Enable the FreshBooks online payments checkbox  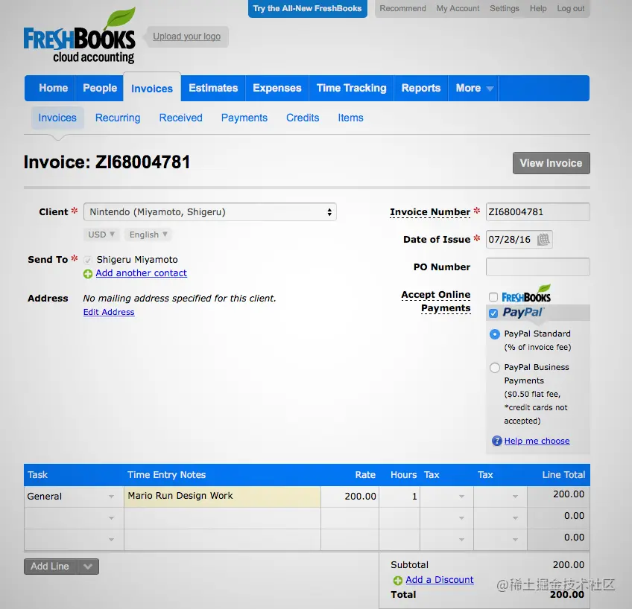(493, 297)
